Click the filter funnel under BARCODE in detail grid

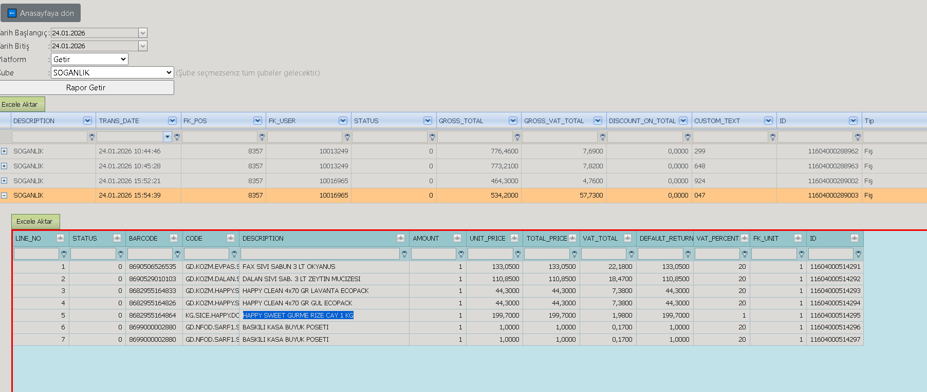click(x=177, y=254)
